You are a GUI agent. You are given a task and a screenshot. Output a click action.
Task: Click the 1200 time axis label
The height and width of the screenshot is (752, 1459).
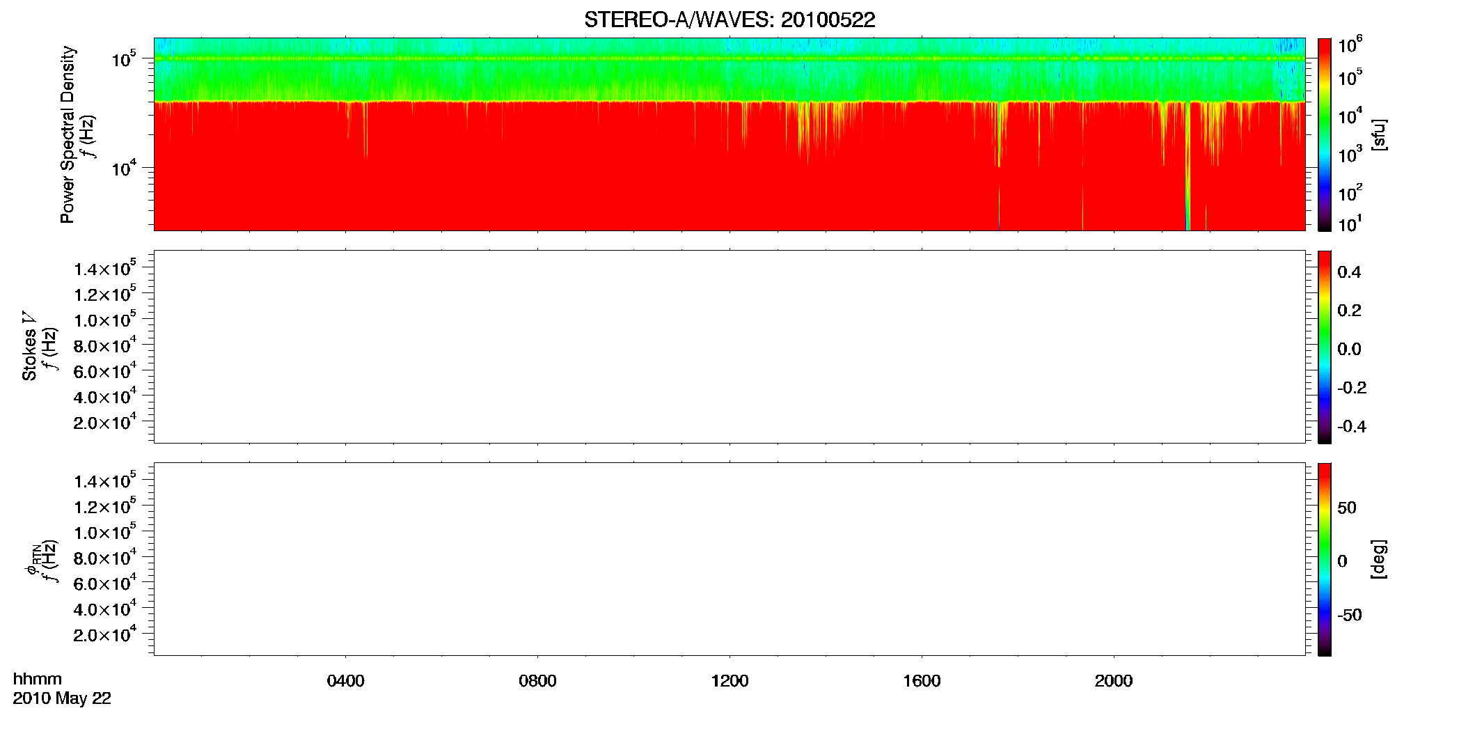click(x=730, y=681)
